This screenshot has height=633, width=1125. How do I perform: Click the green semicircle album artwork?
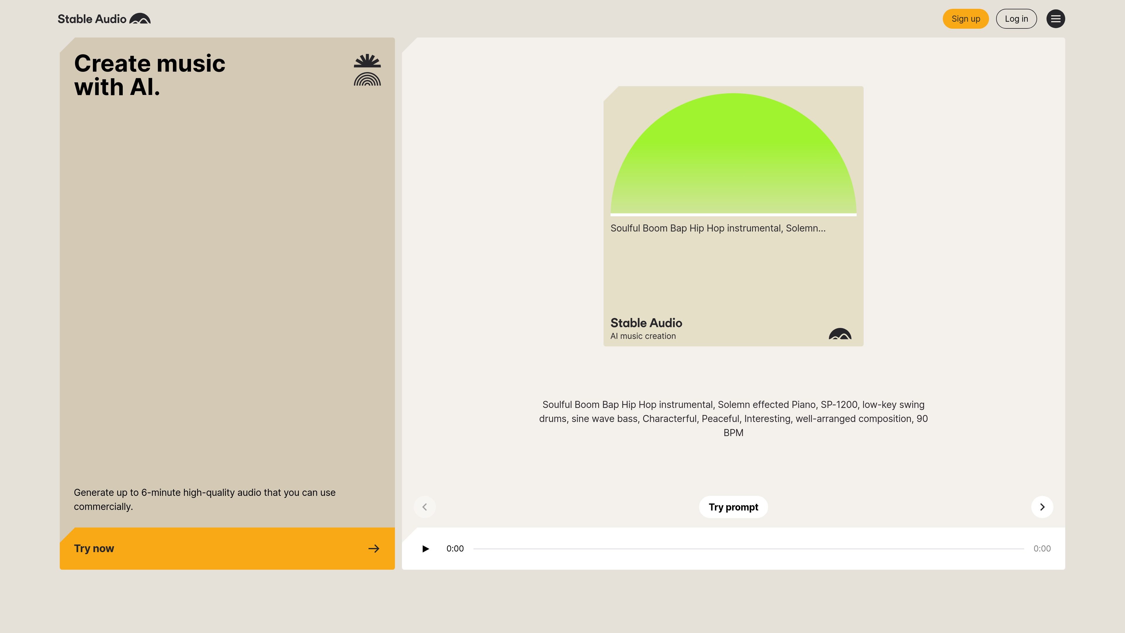(733, 153)
